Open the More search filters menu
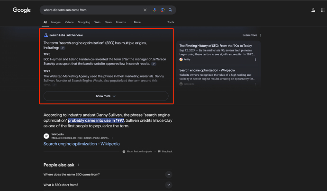The image size is (327, 191). pos(136,22)
